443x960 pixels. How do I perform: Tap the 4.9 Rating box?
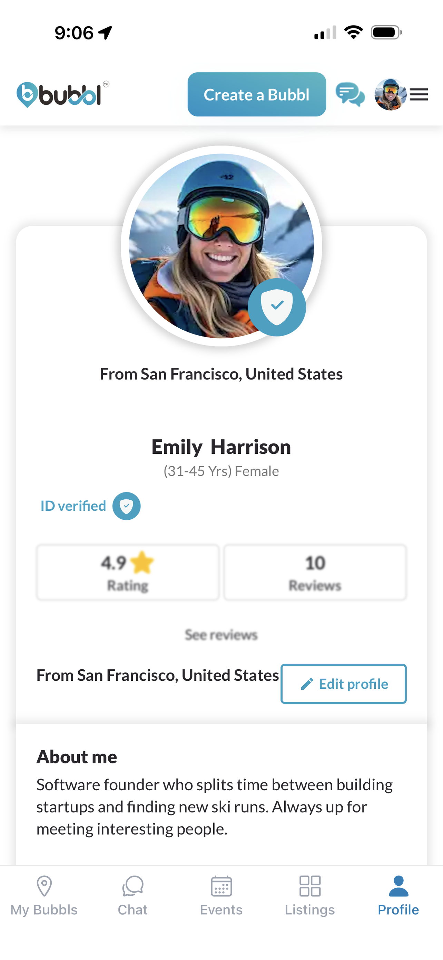point(128,572)
